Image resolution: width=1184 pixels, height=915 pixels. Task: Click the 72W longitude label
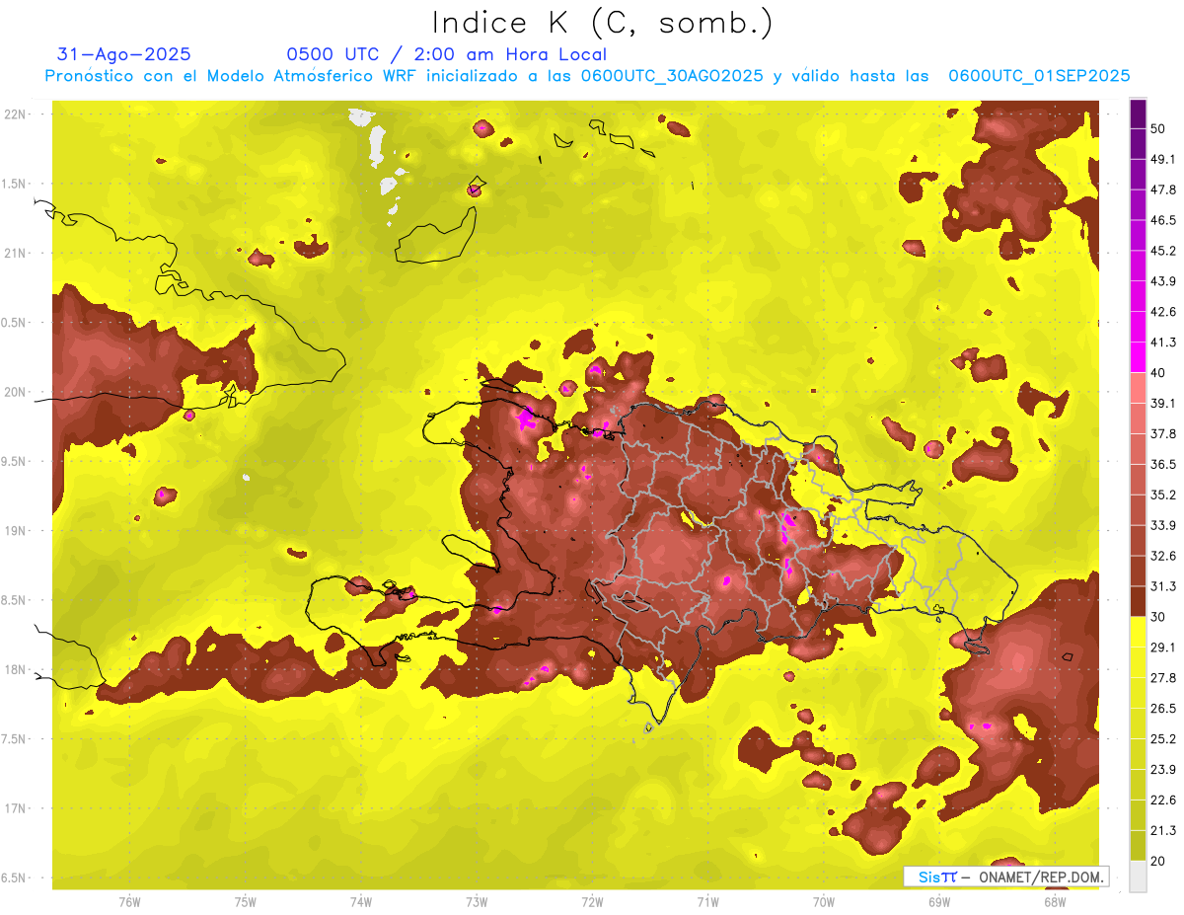(592, 902)
